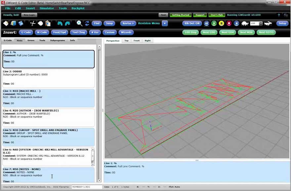
Task: Start the simulator with the green play button
Action: (214, 23)
